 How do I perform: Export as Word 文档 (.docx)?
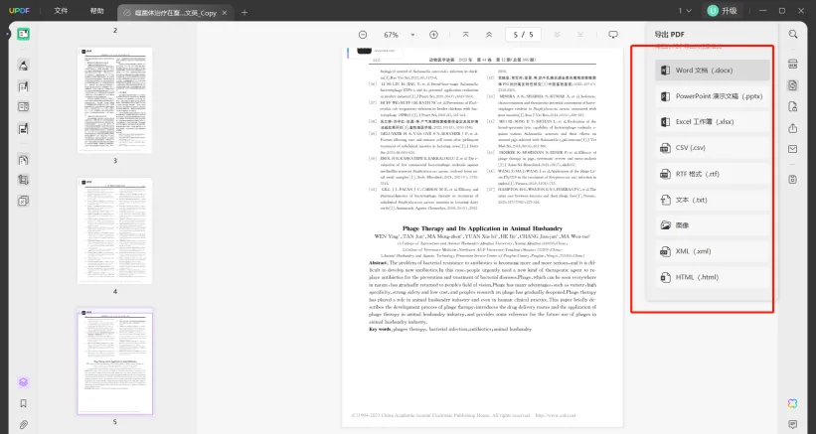click(x=713, y=71)
